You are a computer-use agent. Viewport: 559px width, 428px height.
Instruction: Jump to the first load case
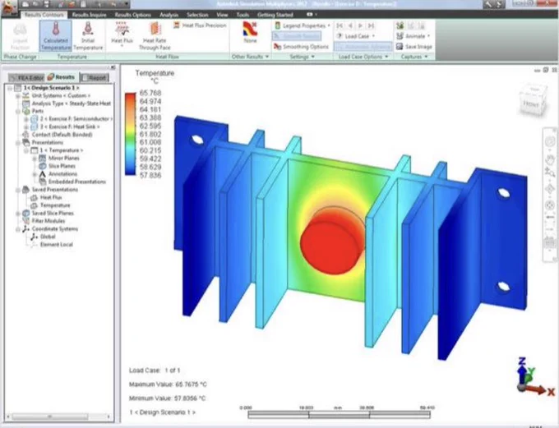click(340, 25)
